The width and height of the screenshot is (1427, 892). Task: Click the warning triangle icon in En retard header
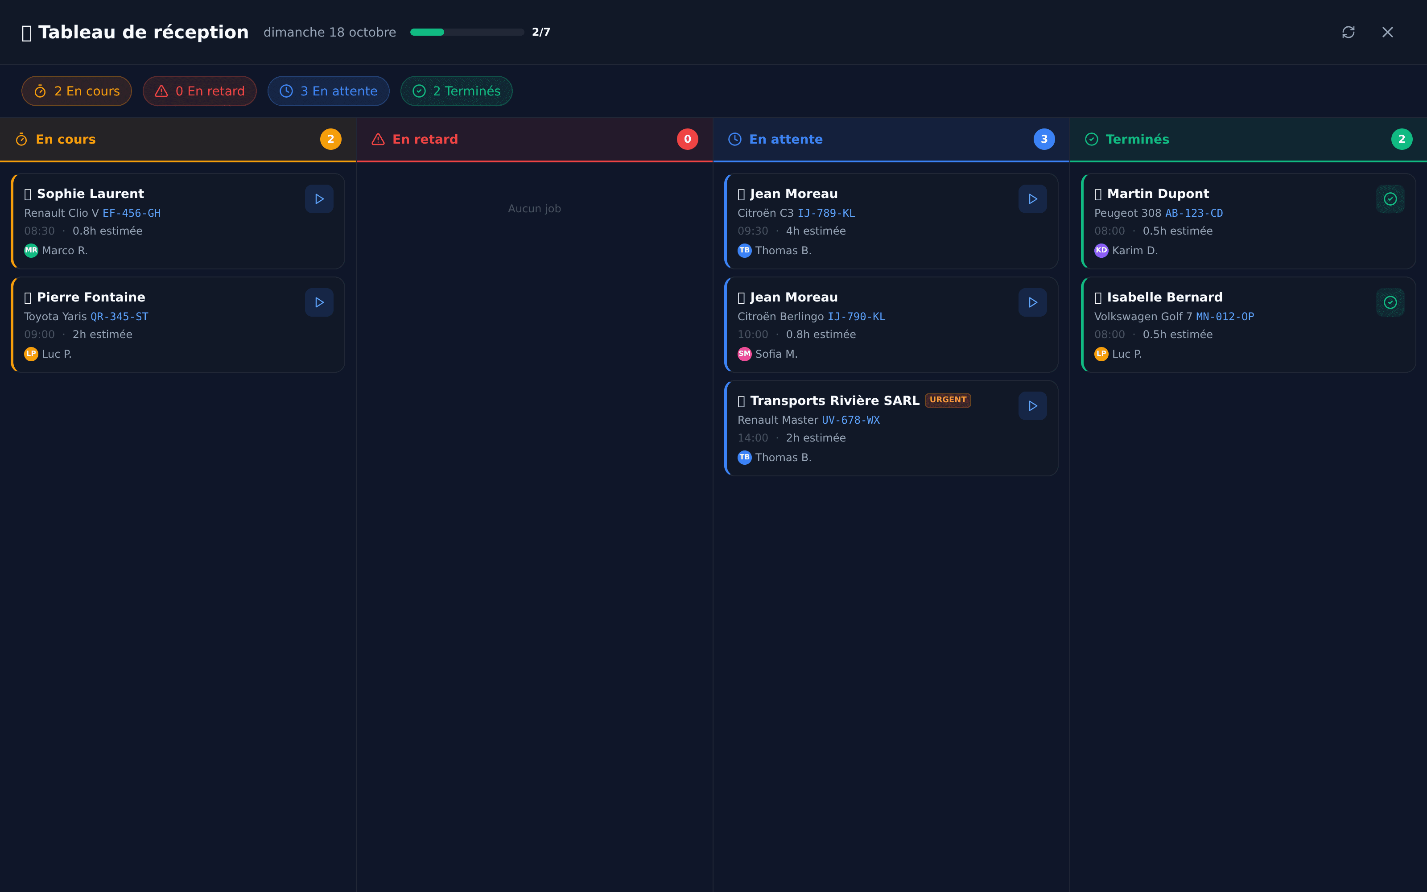click(x=378, y=139)
